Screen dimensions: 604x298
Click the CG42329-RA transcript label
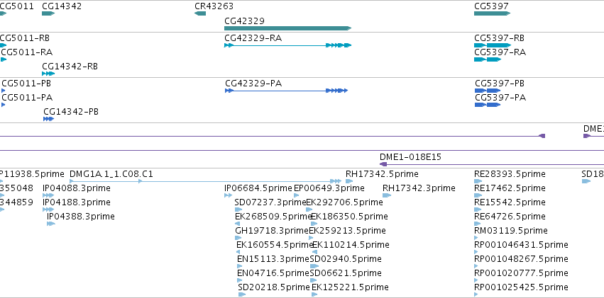click(253, 38)
